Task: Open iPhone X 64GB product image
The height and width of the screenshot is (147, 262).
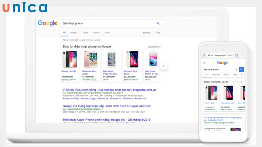Action: coord(70,59)
